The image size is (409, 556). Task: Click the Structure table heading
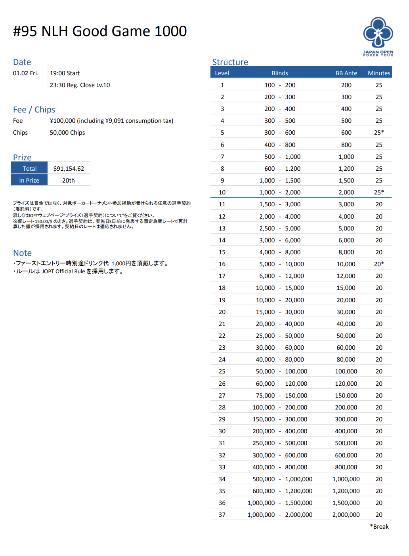pos(230,62)
